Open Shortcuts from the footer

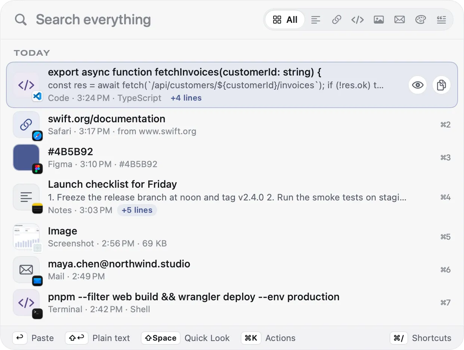pyautogui.click(x=421, y=338)
